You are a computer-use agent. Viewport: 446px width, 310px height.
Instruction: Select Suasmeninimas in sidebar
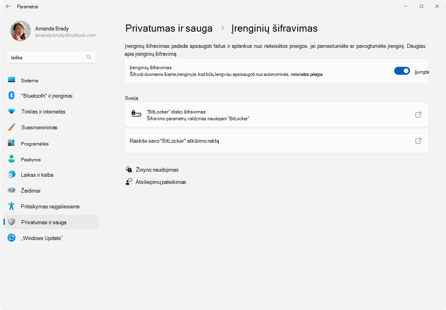click(x=51, y=127)
